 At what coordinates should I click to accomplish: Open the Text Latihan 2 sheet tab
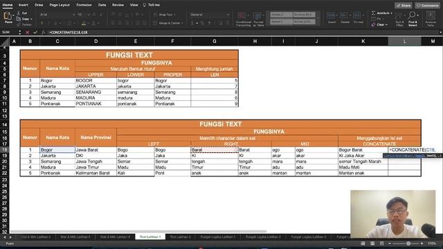180,237
